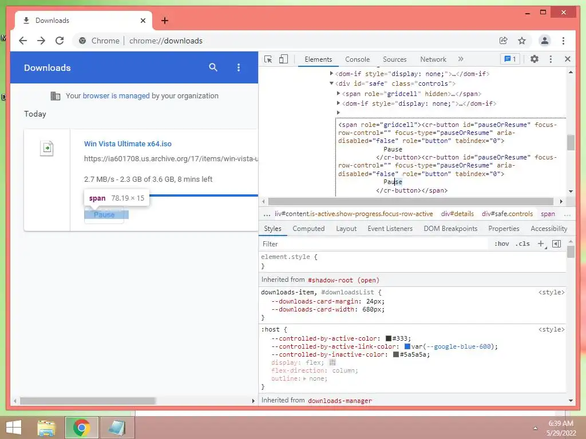586x439 pixels.
Task: Bookmark this page with the star icon
Action: (x=522, y=41)
